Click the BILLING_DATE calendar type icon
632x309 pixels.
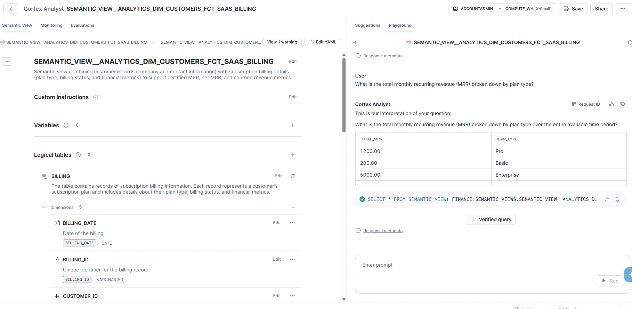(x=57, y=223)
